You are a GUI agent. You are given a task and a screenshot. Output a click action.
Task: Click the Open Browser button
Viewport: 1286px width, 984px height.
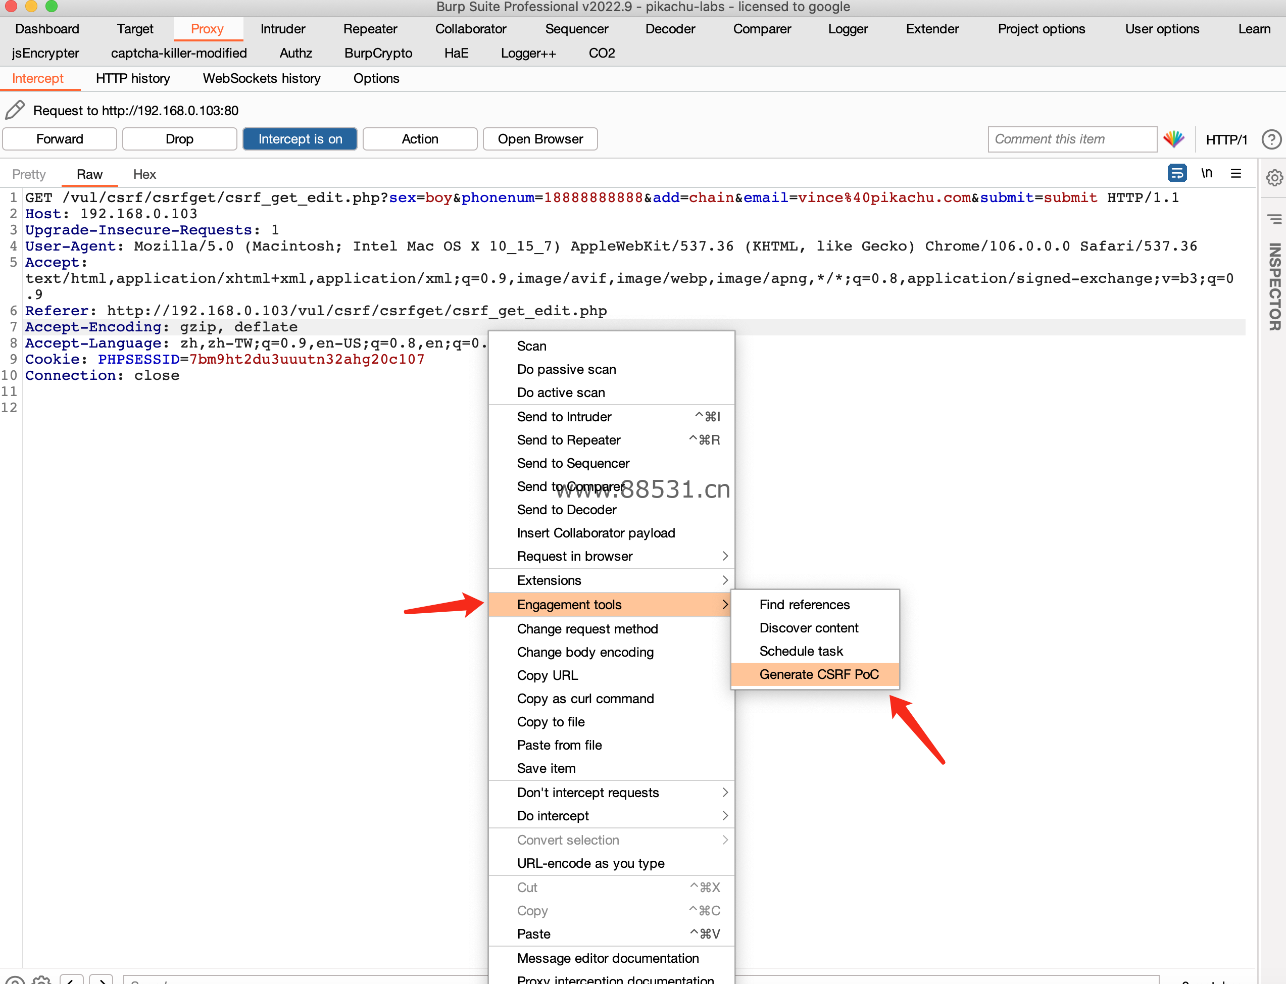(540, 139)
